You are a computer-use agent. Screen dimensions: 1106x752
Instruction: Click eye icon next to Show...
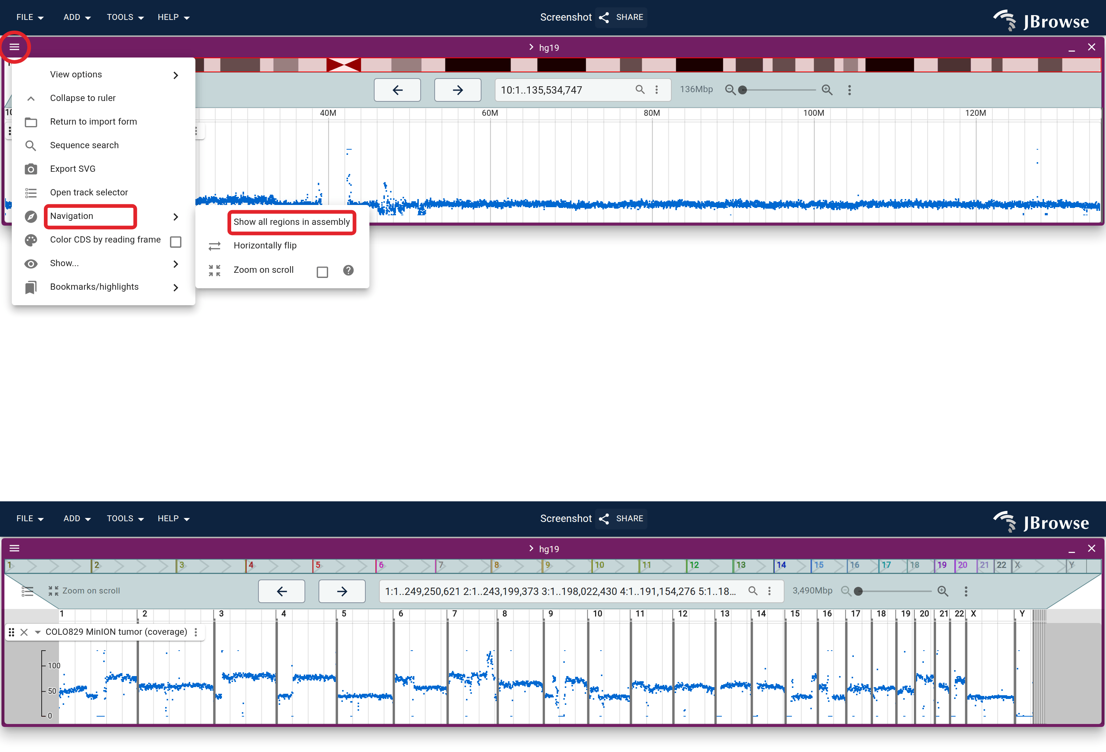point(31,264)
